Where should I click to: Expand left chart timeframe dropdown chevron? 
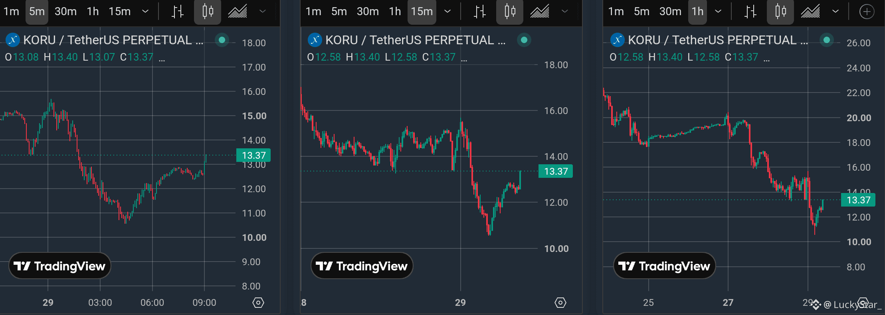[146, 12]
